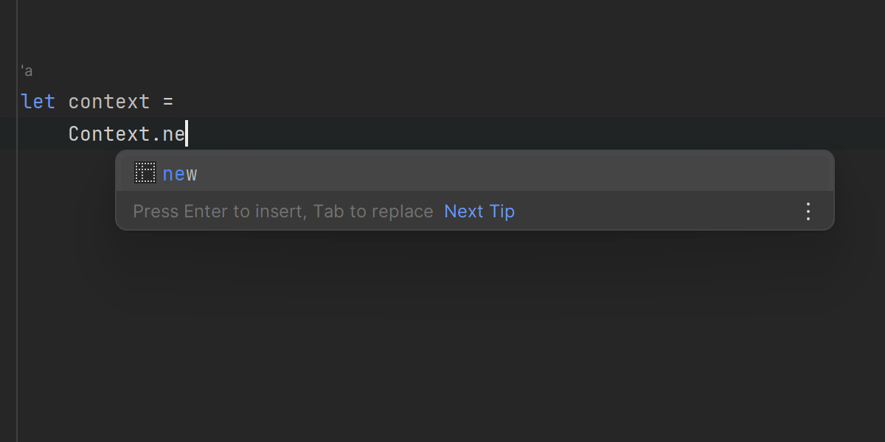Screen dimensions: 885x442
Task: Place cursor on lowercase "context" variable name
Action: [109, 102]
